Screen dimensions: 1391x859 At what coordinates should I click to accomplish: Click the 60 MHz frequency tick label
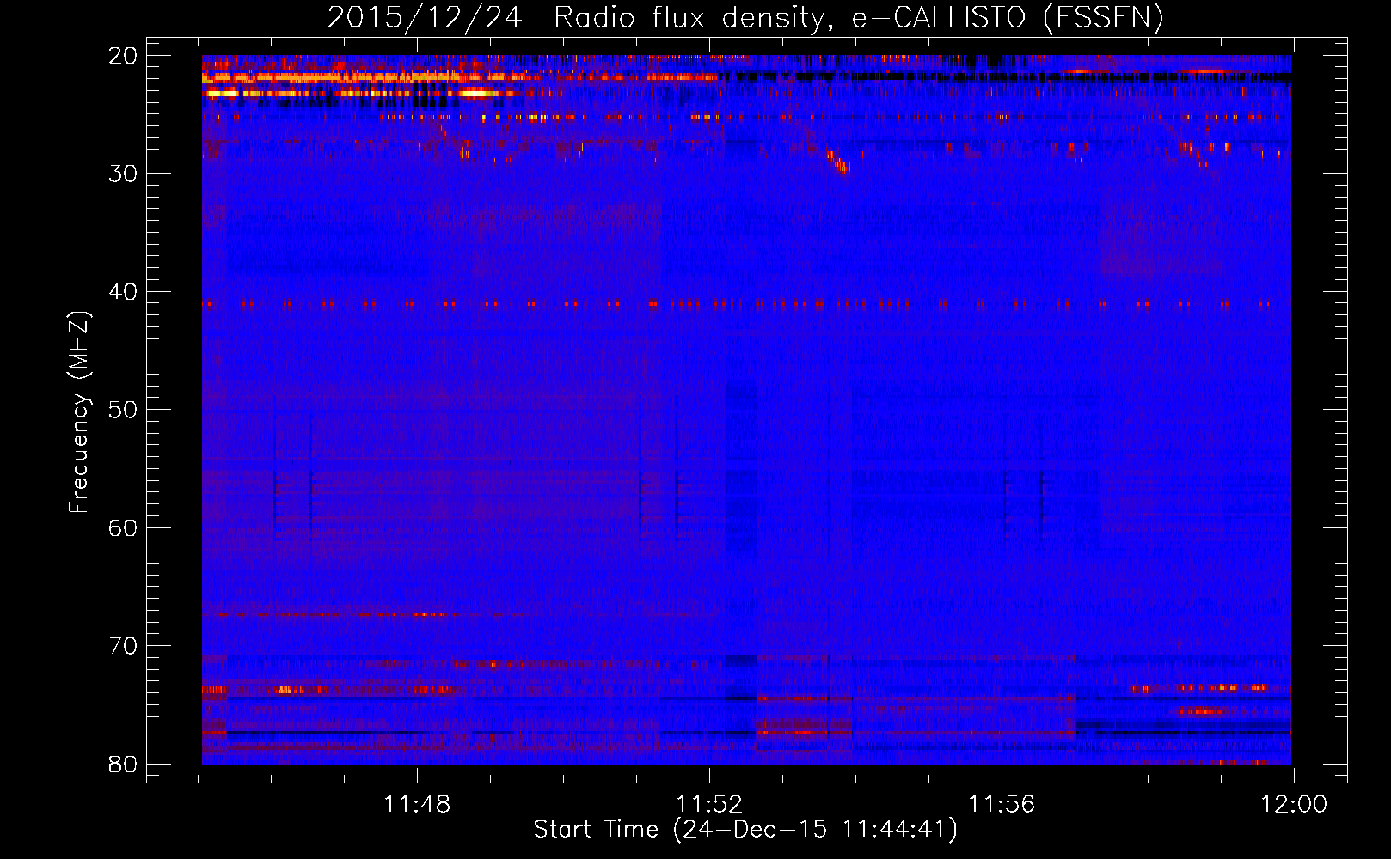[x=124, y=528]
